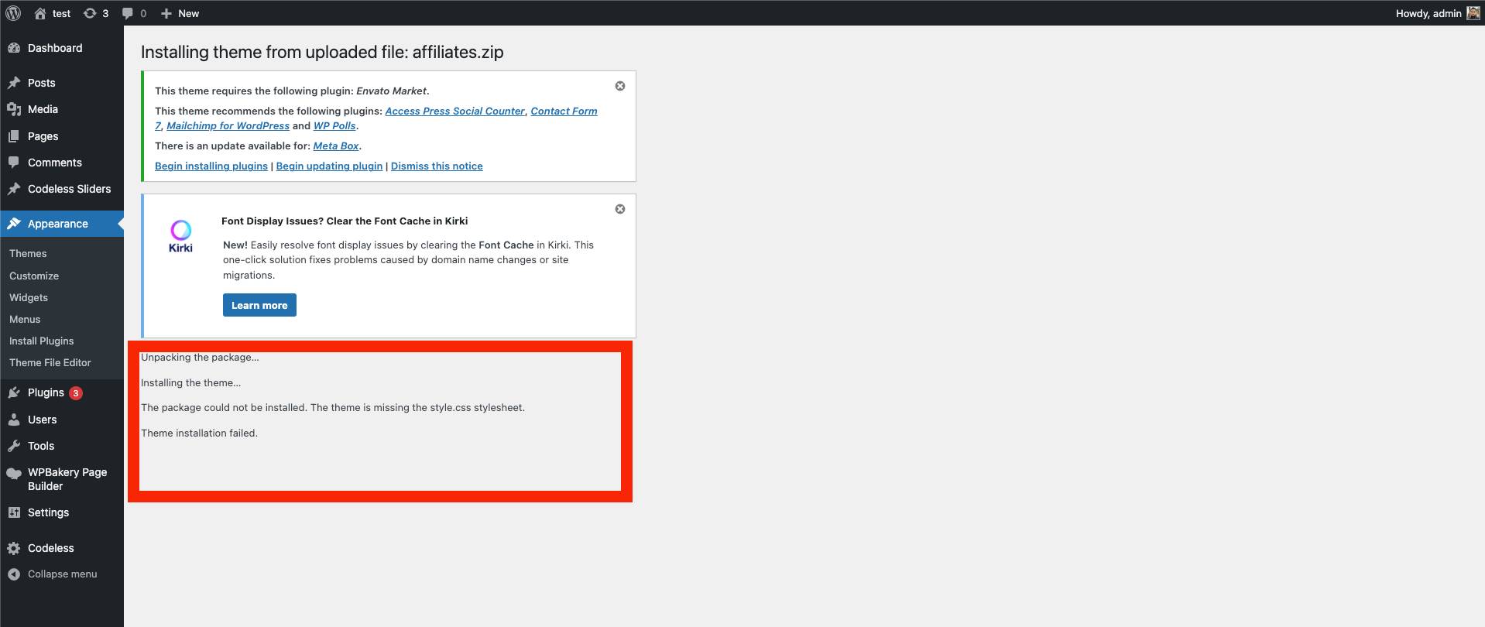Open Menus submenu item
This screenshot has width=1485, height=627.
point(25,319)
